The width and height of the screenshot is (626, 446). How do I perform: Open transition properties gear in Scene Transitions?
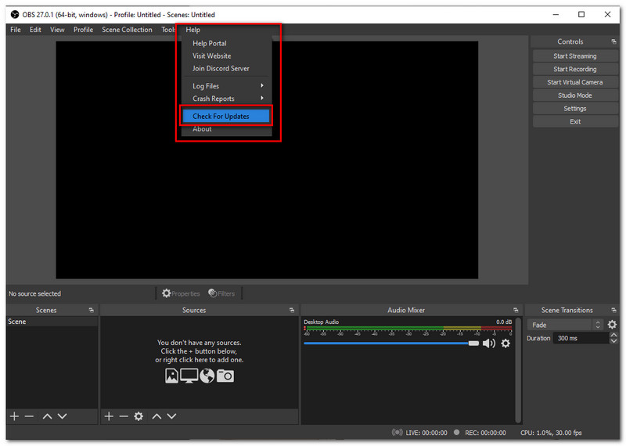(x=612, y=325)
